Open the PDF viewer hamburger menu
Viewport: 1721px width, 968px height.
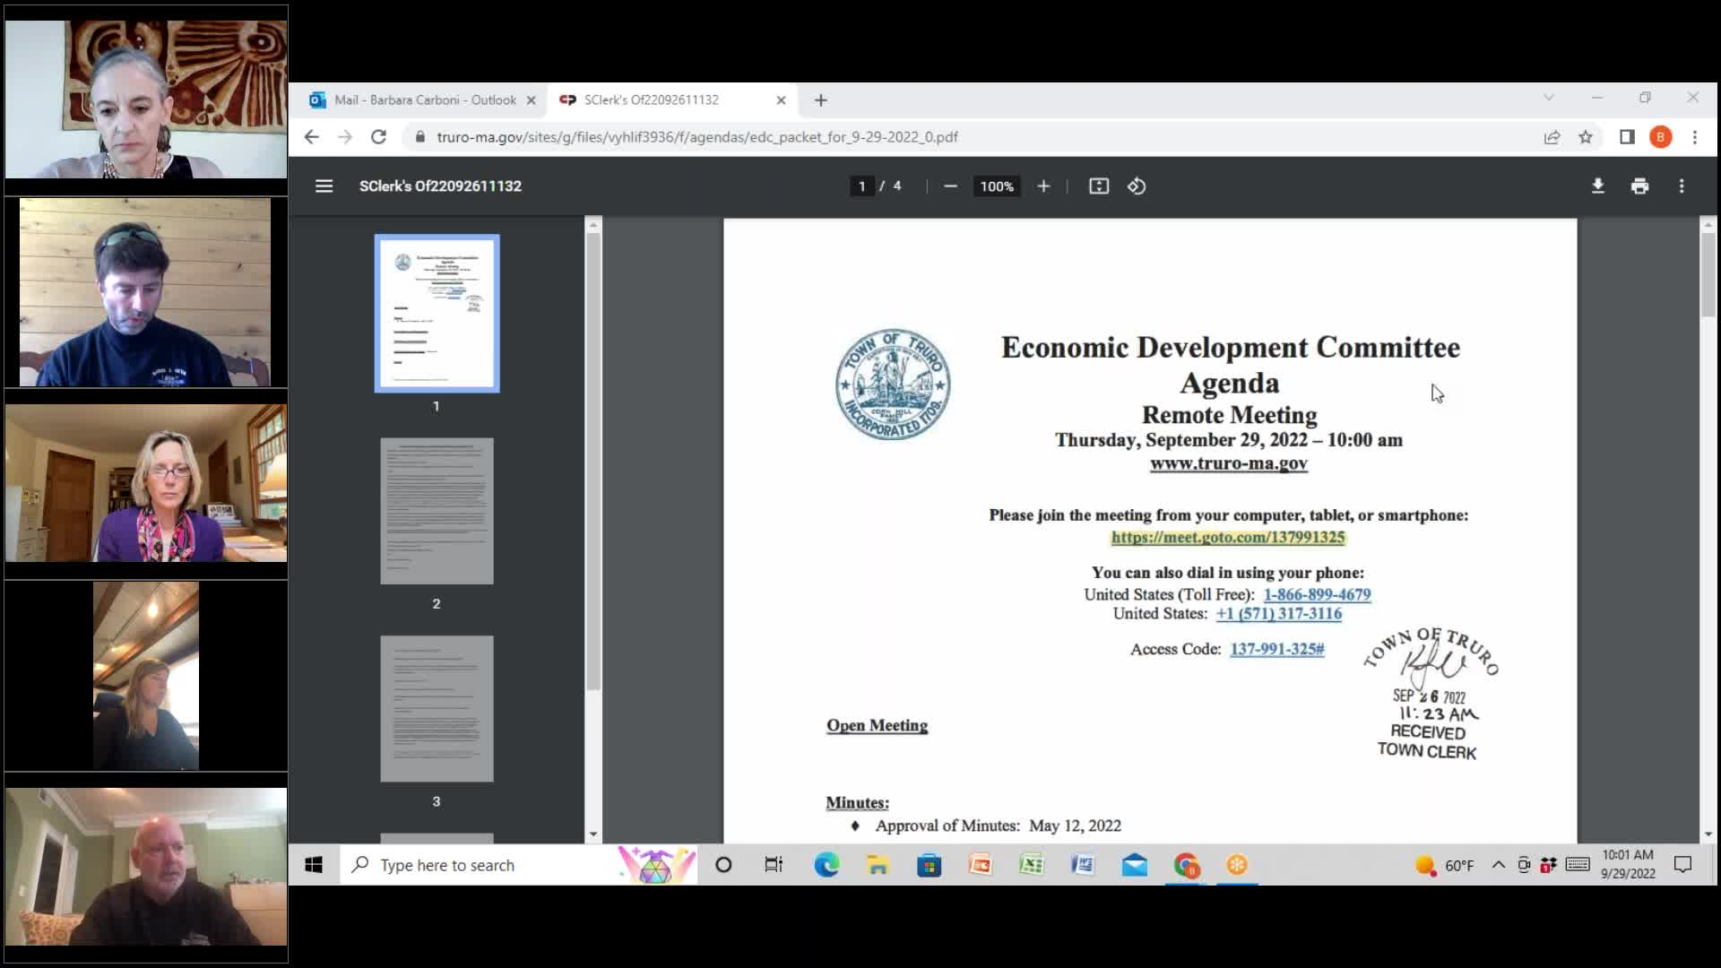click(324, 186)
